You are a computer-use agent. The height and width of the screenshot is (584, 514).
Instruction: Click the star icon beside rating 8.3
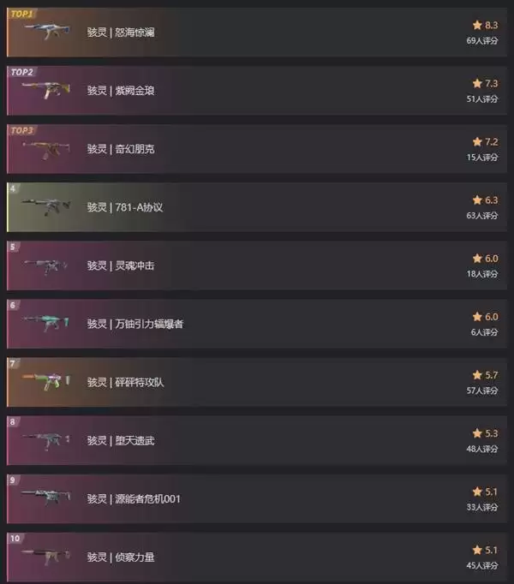coord(477,25)
